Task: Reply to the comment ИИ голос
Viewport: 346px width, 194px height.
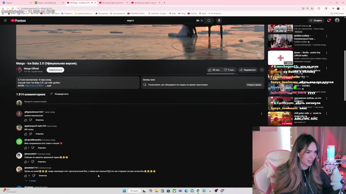Action: pyautogui.click(x=39, y=134)
